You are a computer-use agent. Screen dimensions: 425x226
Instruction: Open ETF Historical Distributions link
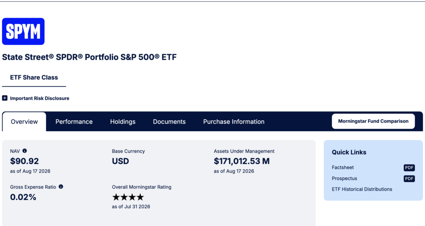point(362,189)
